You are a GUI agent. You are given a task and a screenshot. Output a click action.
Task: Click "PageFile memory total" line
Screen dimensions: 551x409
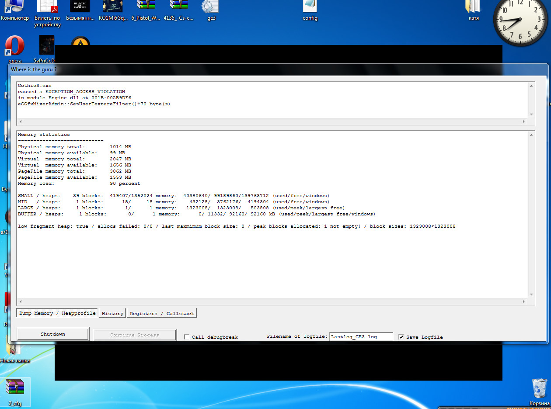(74, 171)
